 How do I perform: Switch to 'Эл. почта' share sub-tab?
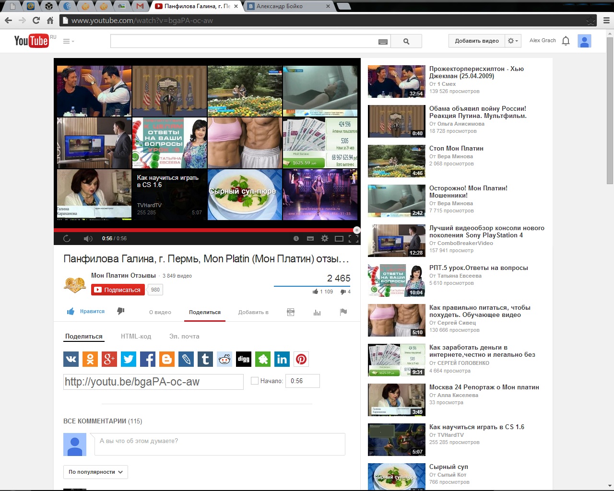tap(184, 336)
